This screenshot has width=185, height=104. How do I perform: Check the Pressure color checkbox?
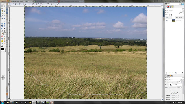pos(177,96)
